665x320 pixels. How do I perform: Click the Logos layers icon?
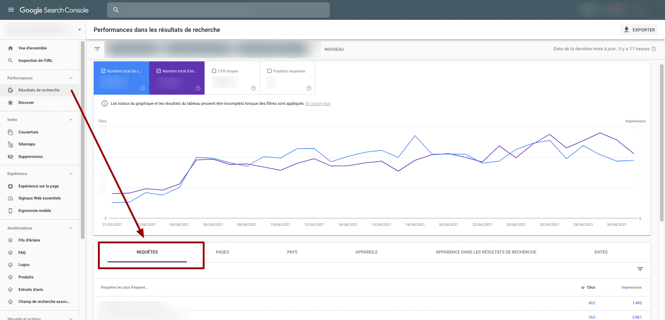[x=10, y=265]
